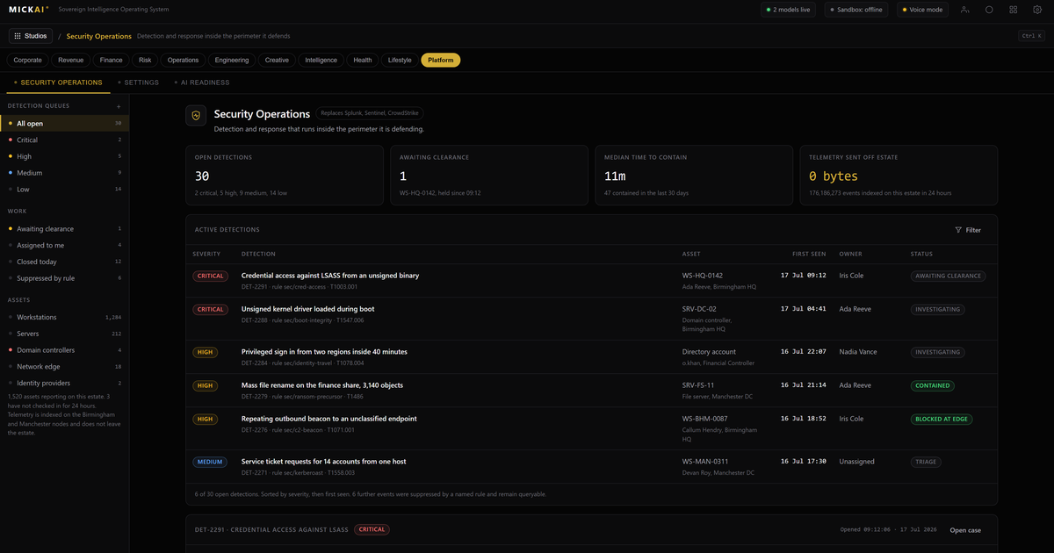Select the Critical detection queue
Viewport: 1054px width, 553px height.
(x=64, y=140)
